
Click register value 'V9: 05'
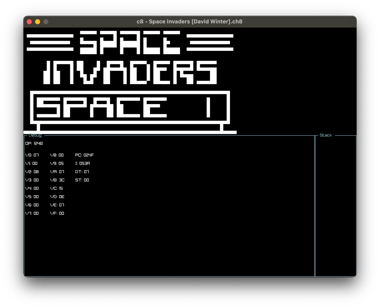57,164
